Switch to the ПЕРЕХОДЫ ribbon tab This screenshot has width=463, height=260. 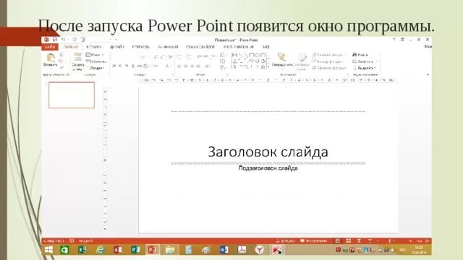tap(141, 47)
